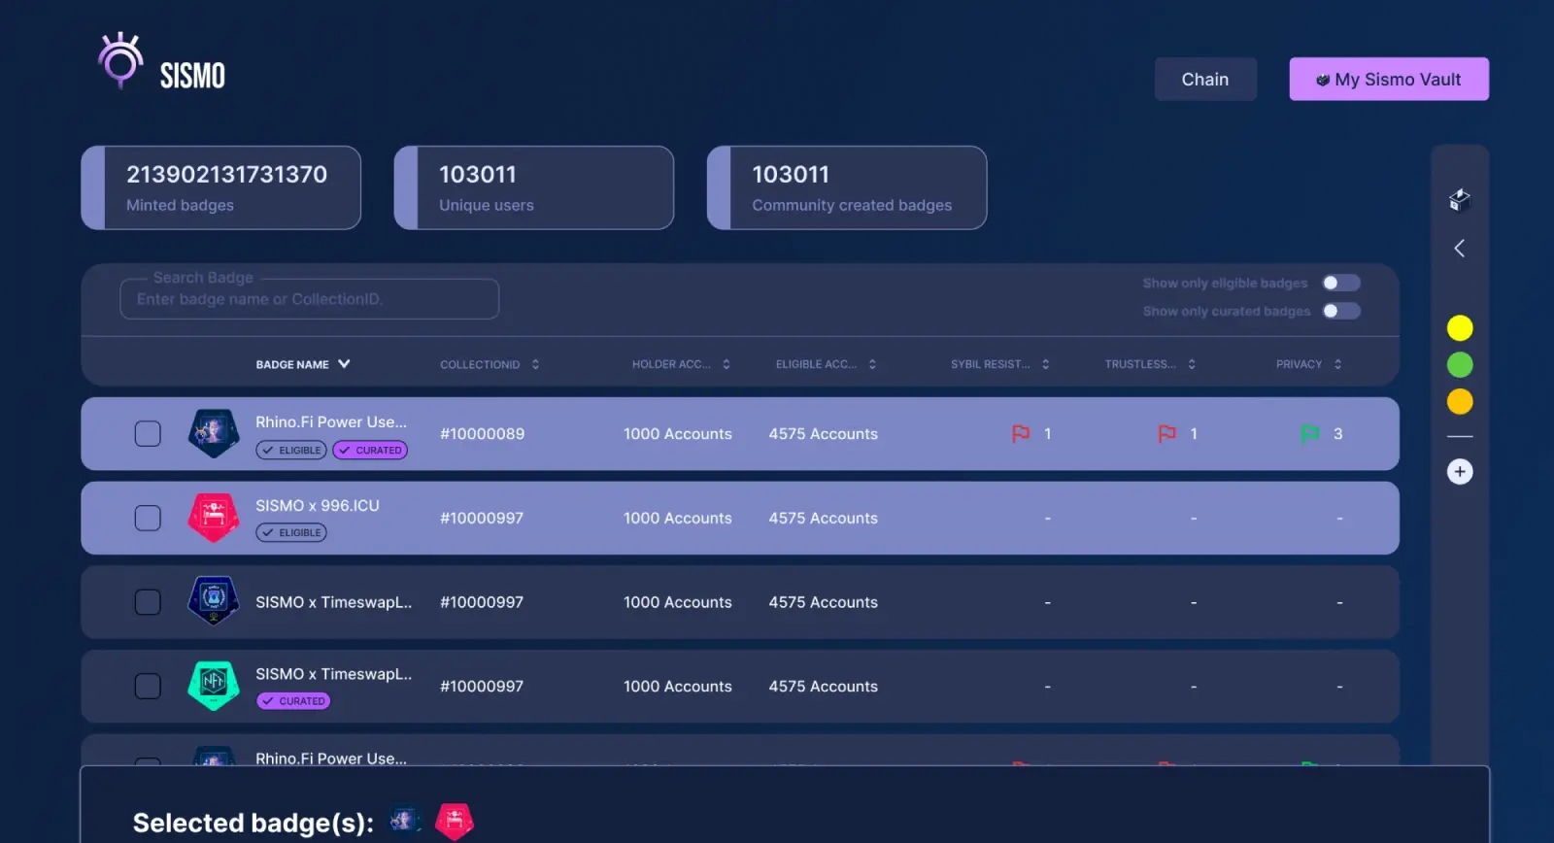Image resolution: width=1554 pixels, height=843 pixels.
Task: Check the Rhino.Fi Power User row checkbox
Action: pyautogui.click(x=148, y=433)
